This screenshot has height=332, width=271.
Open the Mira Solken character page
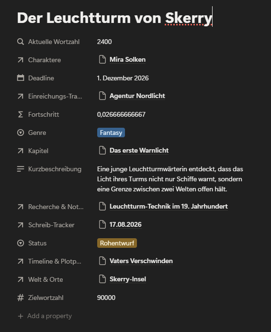click(x=127, y=59)
